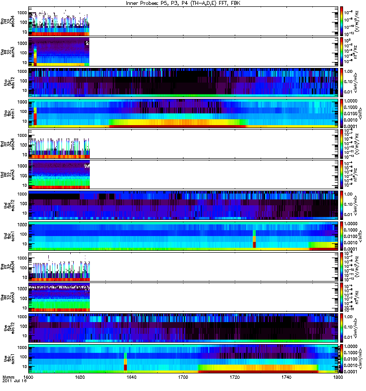Viewport: 366px width, 391px height.
Task: Select the thd fff edc34 spectrogram panel
Action: [x=183, y=144]
